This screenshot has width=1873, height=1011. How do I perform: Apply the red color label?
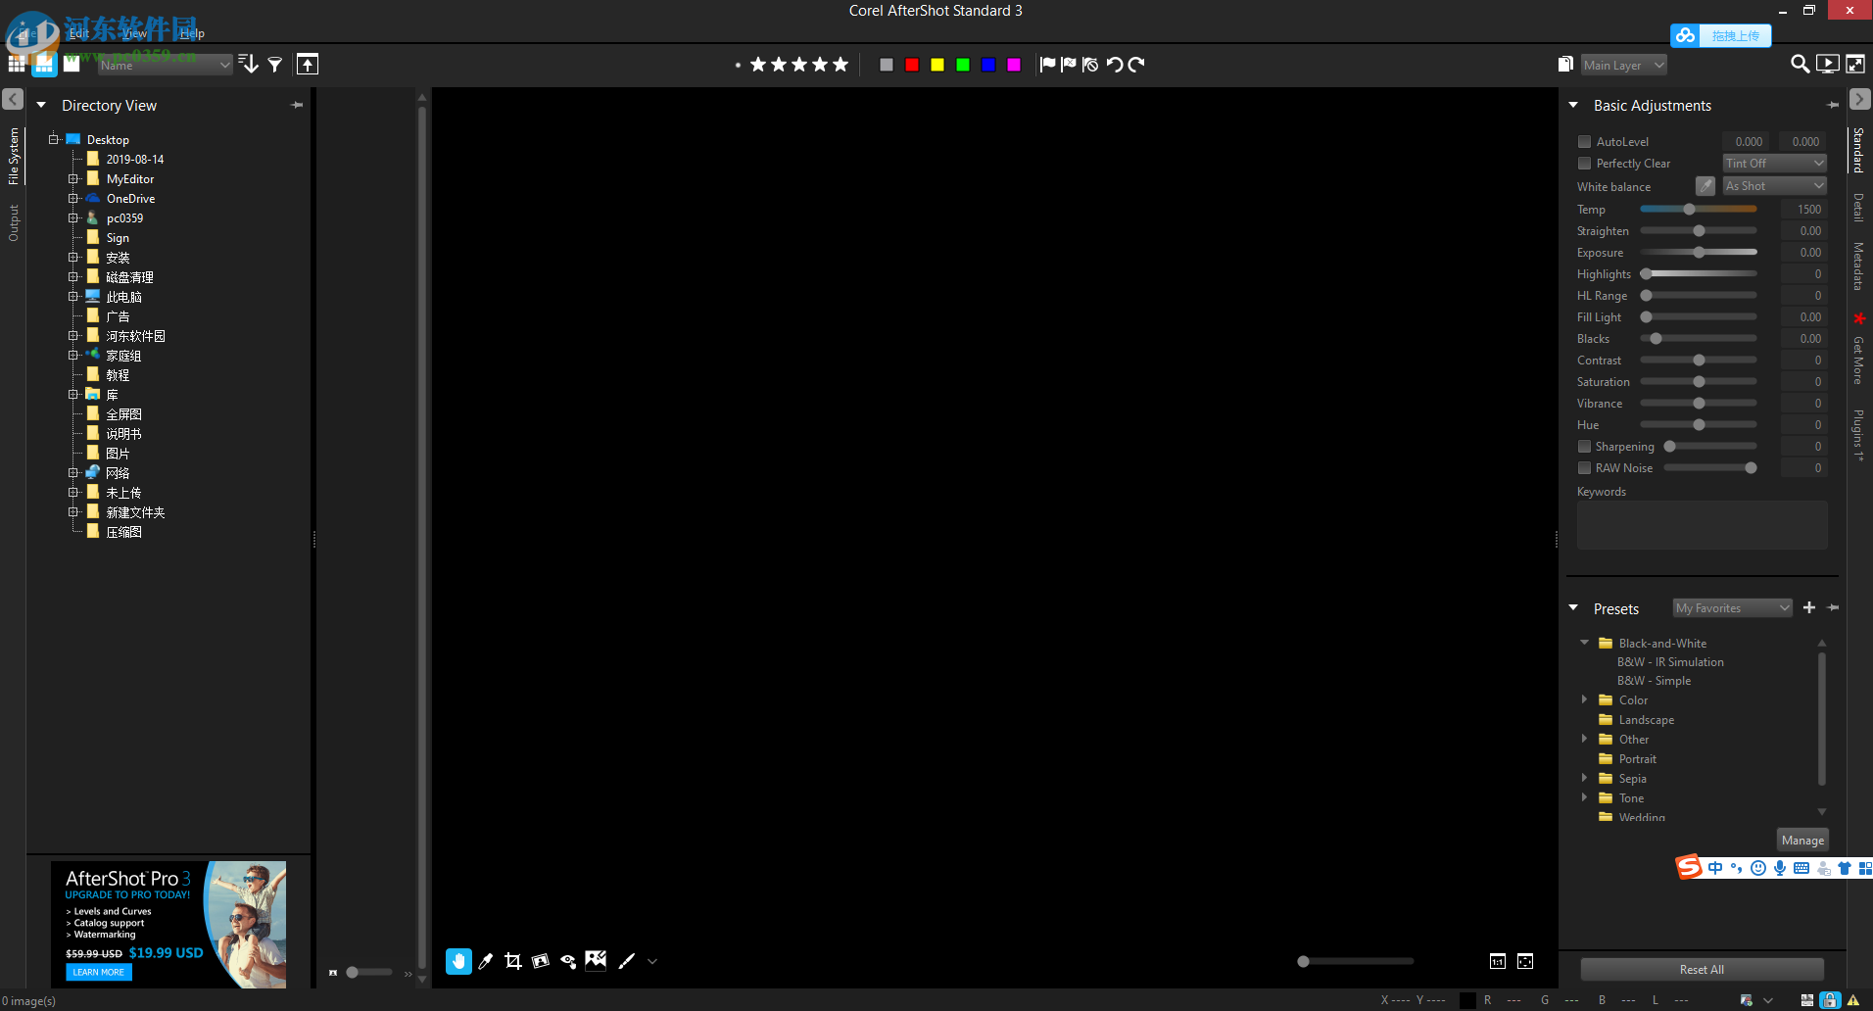pyautogui.click(x=912, y=65)
